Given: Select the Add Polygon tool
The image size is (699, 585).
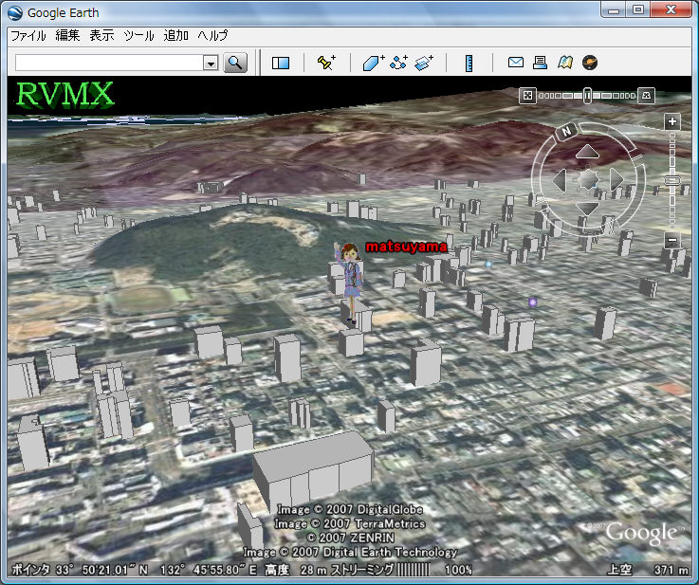Looking at the screenshot, I should tap(373, 63).
